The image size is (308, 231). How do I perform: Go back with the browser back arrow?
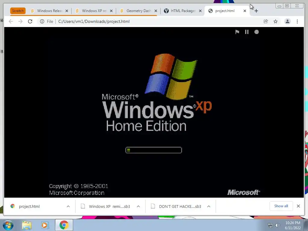click(x=11, y=21)
